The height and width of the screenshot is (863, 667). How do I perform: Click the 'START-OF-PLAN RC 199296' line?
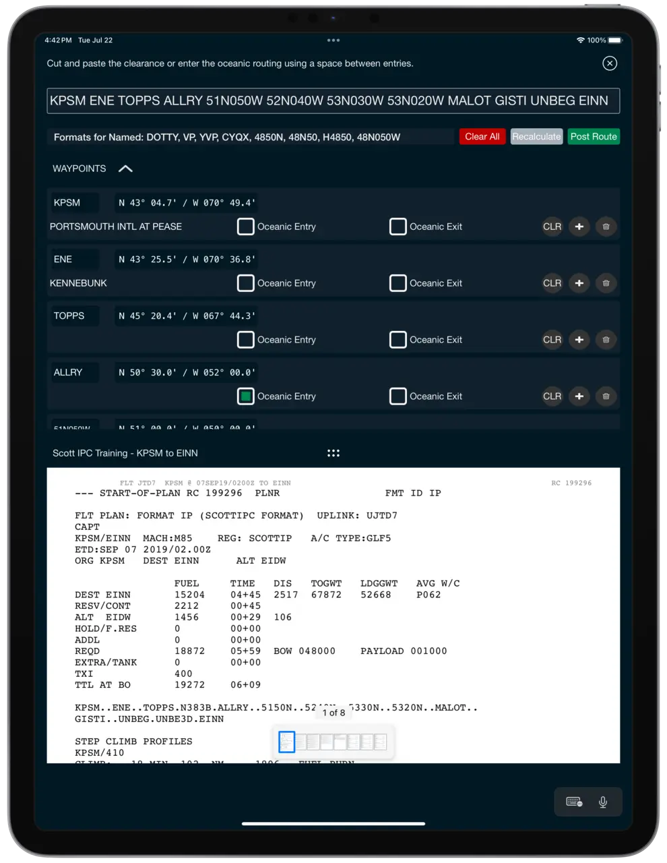pos(171,493)
